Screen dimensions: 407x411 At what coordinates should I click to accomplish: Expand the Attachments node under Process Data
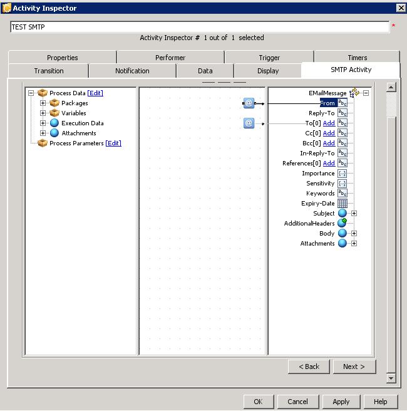coord(43,133)
